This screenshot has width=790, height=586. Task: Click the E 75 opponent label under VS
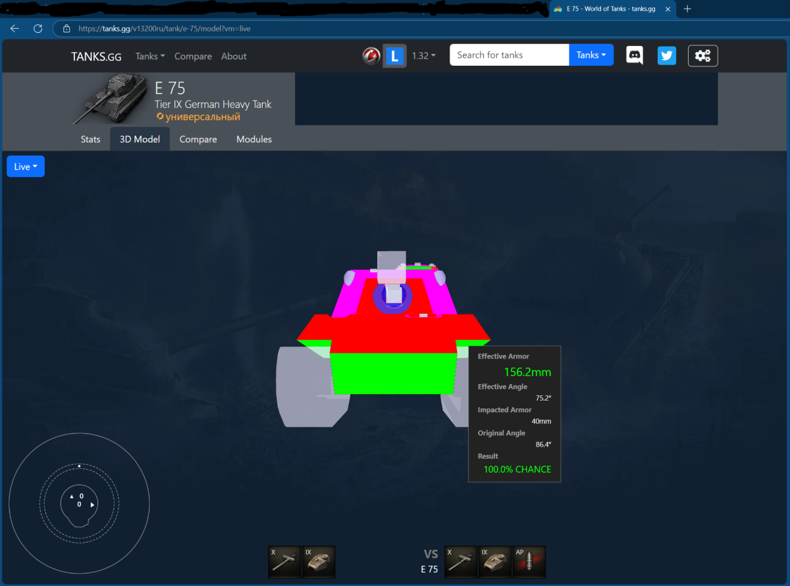pyautogui.click(x=429, y=569)
